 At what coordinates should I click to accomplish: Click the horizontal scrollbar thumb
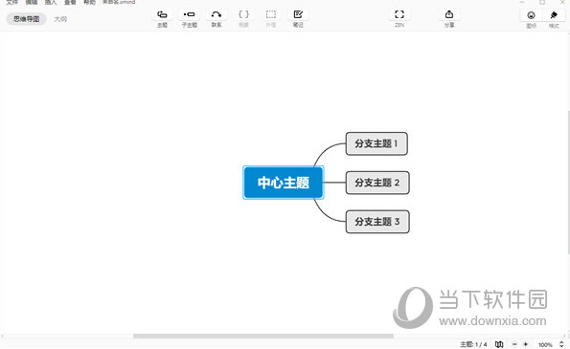coord(262,336)
